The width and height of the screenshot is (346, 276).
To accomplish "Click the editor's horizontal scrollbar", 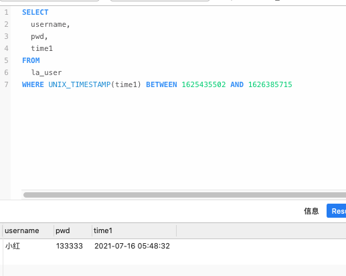I will pyautogui.click(x=185, y=195).
